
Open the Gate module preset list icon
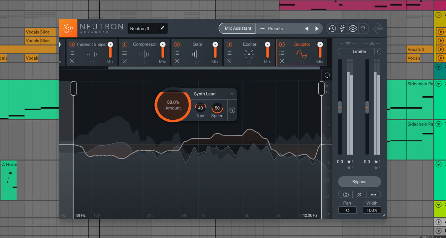[177, 53]
